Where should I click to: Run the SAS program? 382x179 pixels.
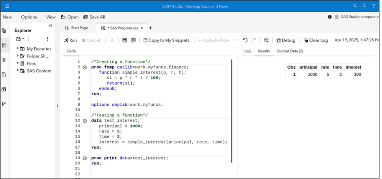(x=71, y=40)
